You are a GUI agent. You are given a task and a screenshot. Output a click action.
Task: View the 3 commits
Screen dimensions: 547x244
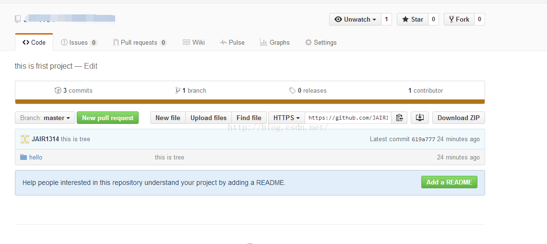pyautogui.click(x=73, y=90)
